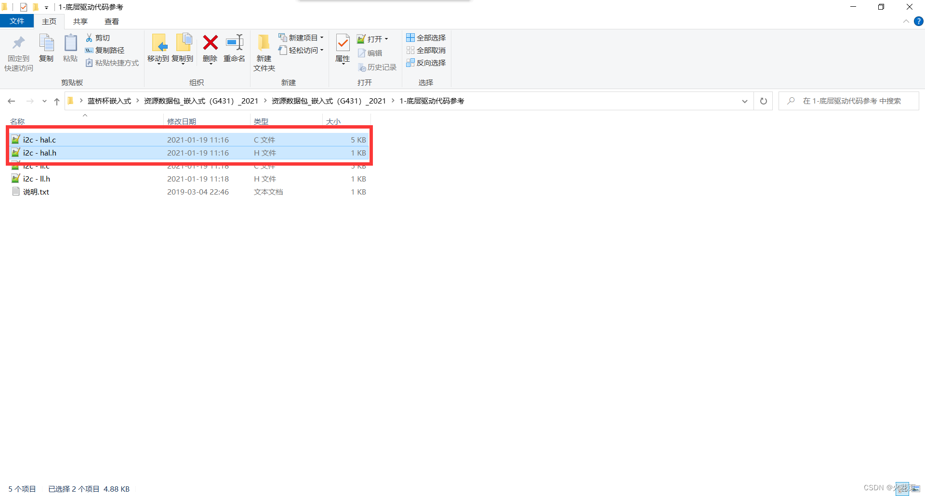This screenshot has width=925, height=496.
Task: Select file i2c - ll.h
Action: [x=189, y=179]
